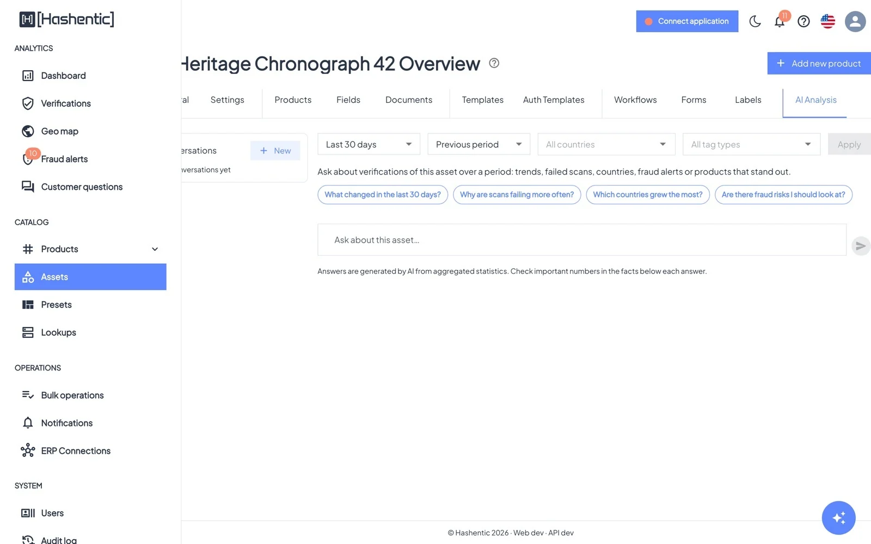Screen dimensions: 871x544
Task: Open Dashboard from sidebar
Action: click(x=90, y=76)
